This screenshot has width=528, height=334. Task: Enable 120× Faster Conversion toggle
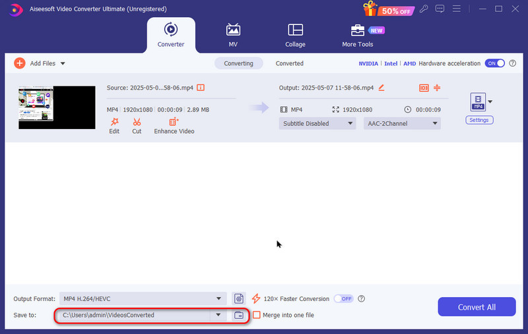[343, 298]
